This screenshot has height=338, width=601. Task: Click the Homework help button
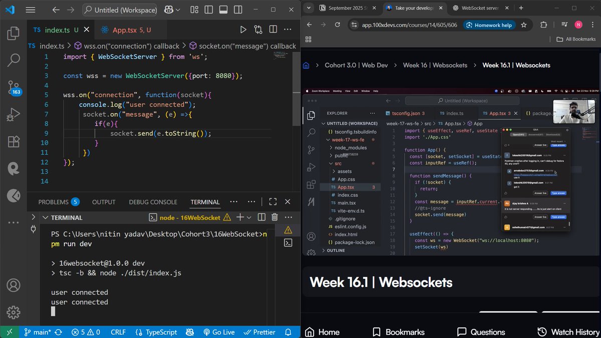[489, 25]
